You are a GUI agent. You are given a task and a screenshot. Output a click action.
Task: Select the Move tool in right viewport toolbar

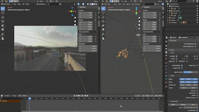click(103, 17)
